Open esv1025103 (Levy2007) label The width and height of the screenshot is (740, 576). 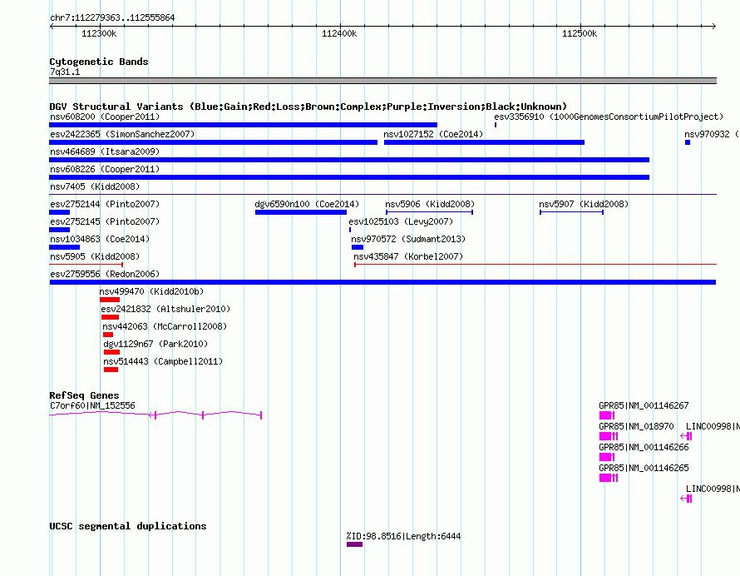tap(401, 221)
